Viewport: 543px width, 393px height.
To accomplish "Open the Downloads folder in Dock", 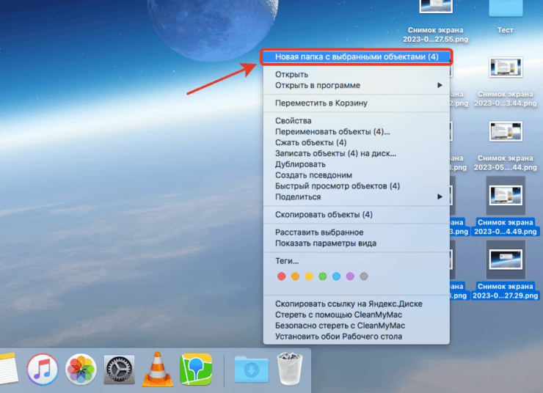I will coord(252,370).
